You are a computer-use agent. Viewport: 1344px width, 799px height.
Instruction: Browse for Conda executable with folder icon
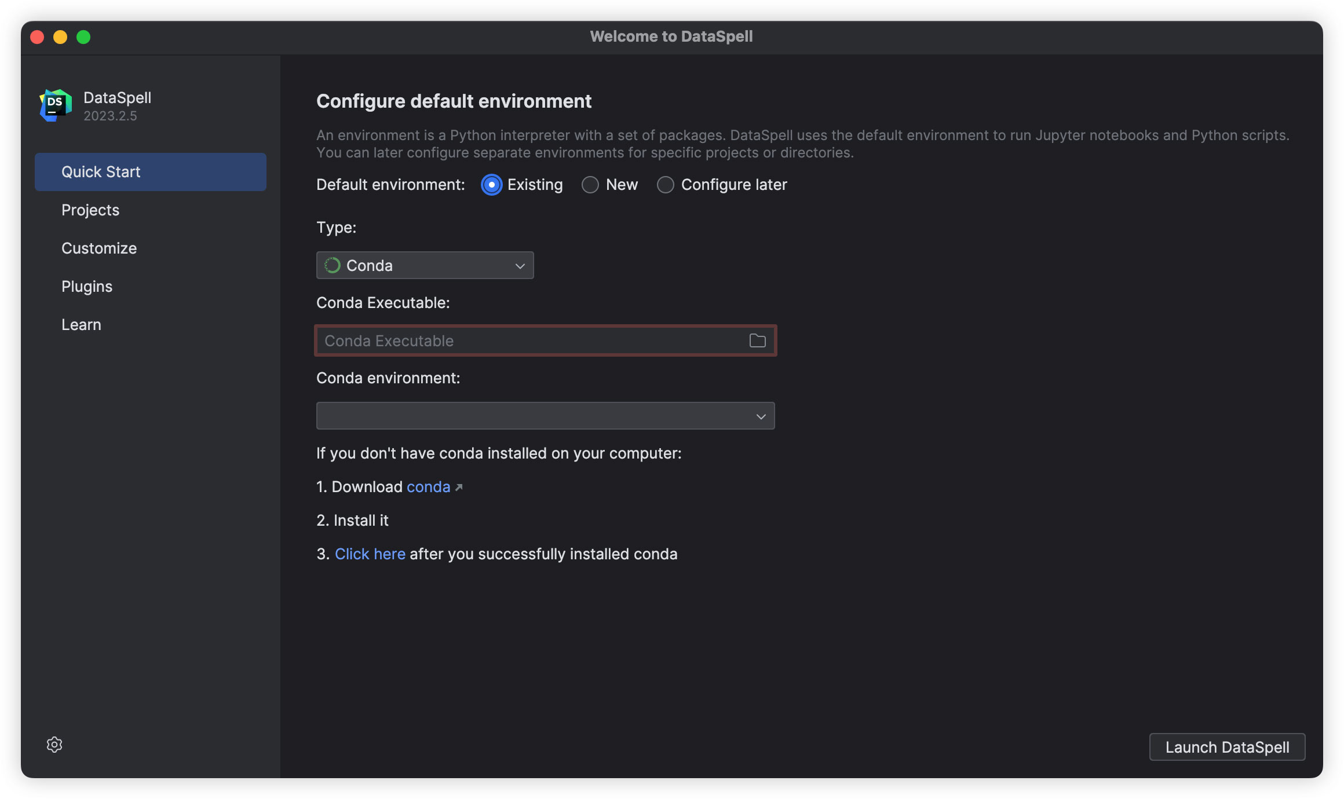(x=757, y=340)
